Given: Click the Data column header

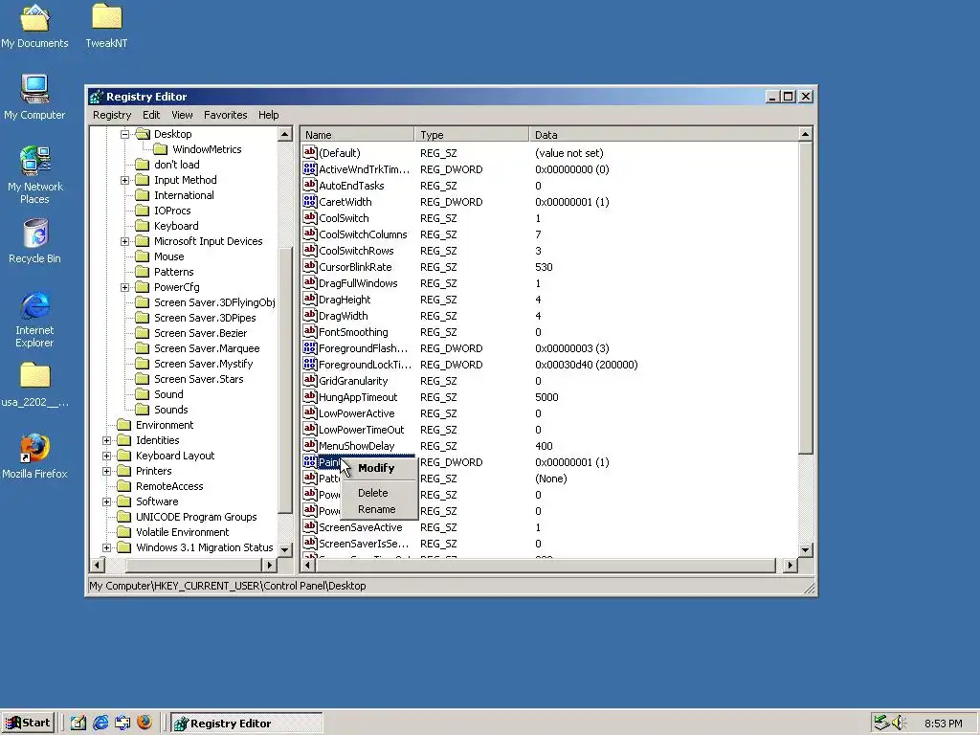Looking at the screenshot, I should click(664, 134).
